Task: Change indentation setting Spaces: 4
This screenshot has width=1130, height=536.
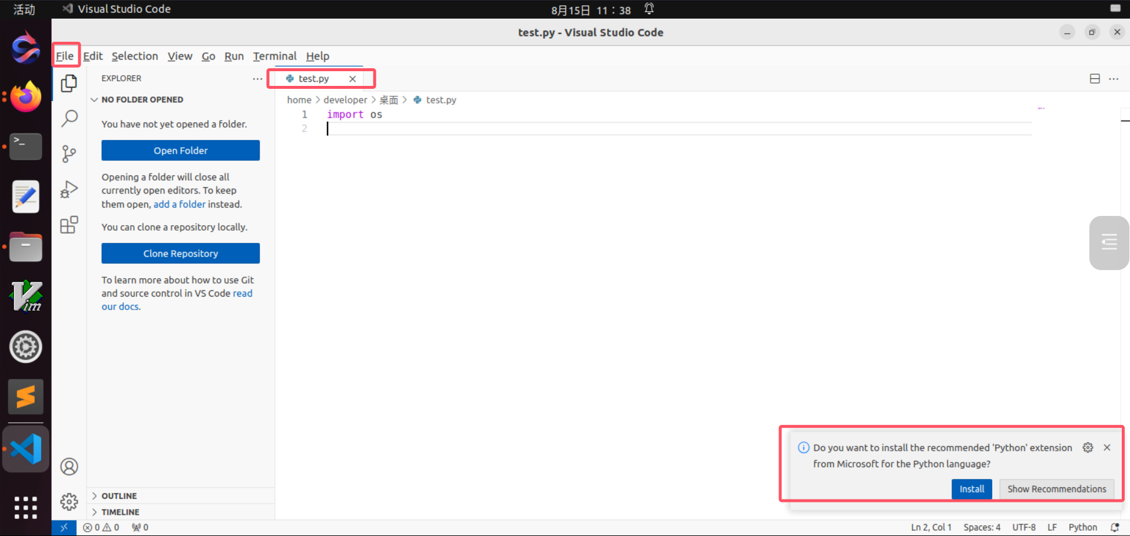Action: [x=982, y=527]
